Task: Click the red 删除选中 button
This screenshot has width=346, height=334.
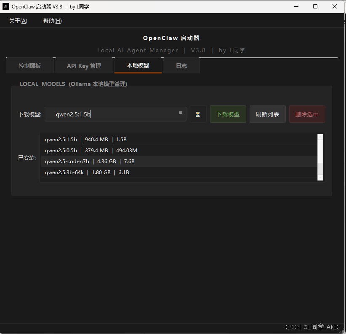Action: (x=307, y=114)
